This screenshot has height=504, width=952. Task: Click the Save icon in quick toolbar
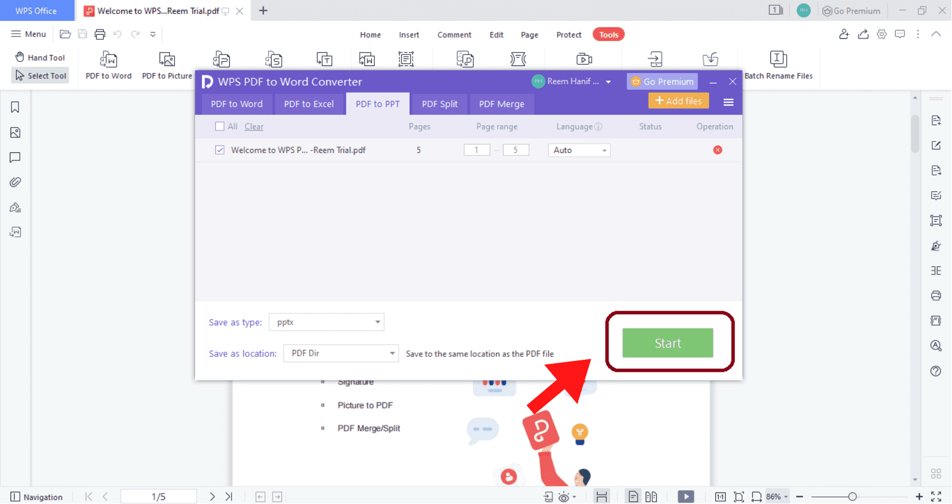82,34
